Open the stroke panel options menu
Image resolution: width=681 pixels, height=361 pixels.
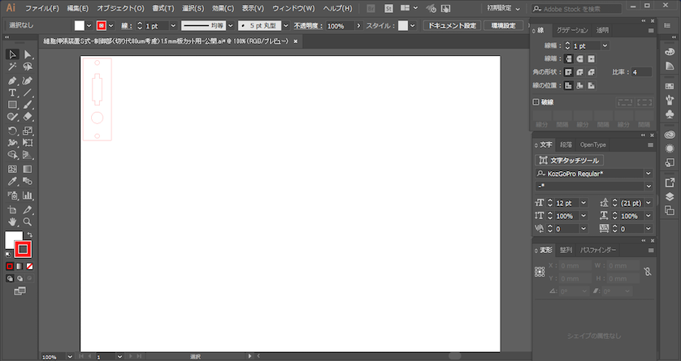click(651, 30)
